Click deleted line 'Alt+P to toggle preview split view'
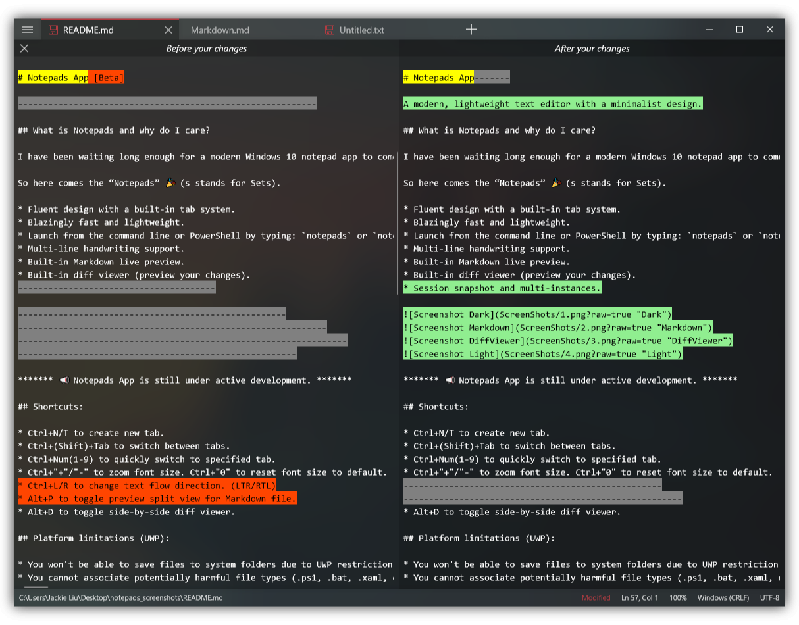The image size is (799, 625). coord(157,499)
